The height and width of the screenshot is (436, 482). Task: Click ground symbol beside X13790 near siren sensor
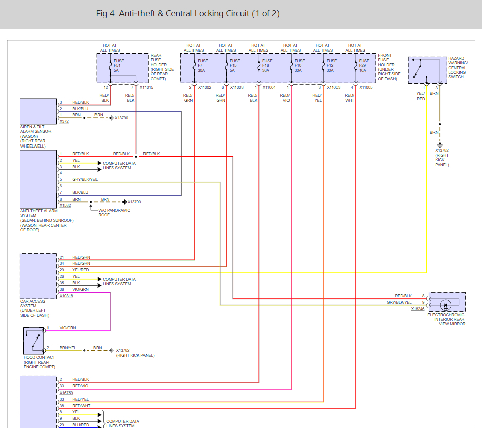[x=112, y=118]
